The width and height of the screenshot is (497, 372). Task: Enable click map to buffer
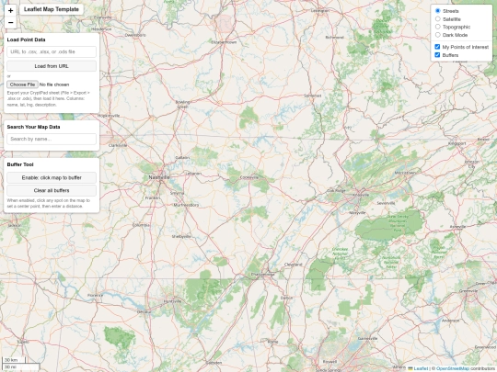(52, 178)
